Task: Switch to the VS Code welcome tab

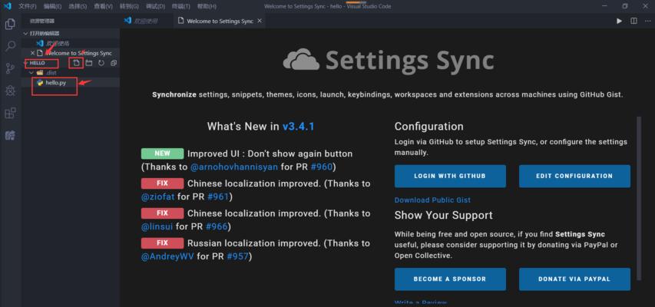Action: pyautogui.click(x=146, y=21)
